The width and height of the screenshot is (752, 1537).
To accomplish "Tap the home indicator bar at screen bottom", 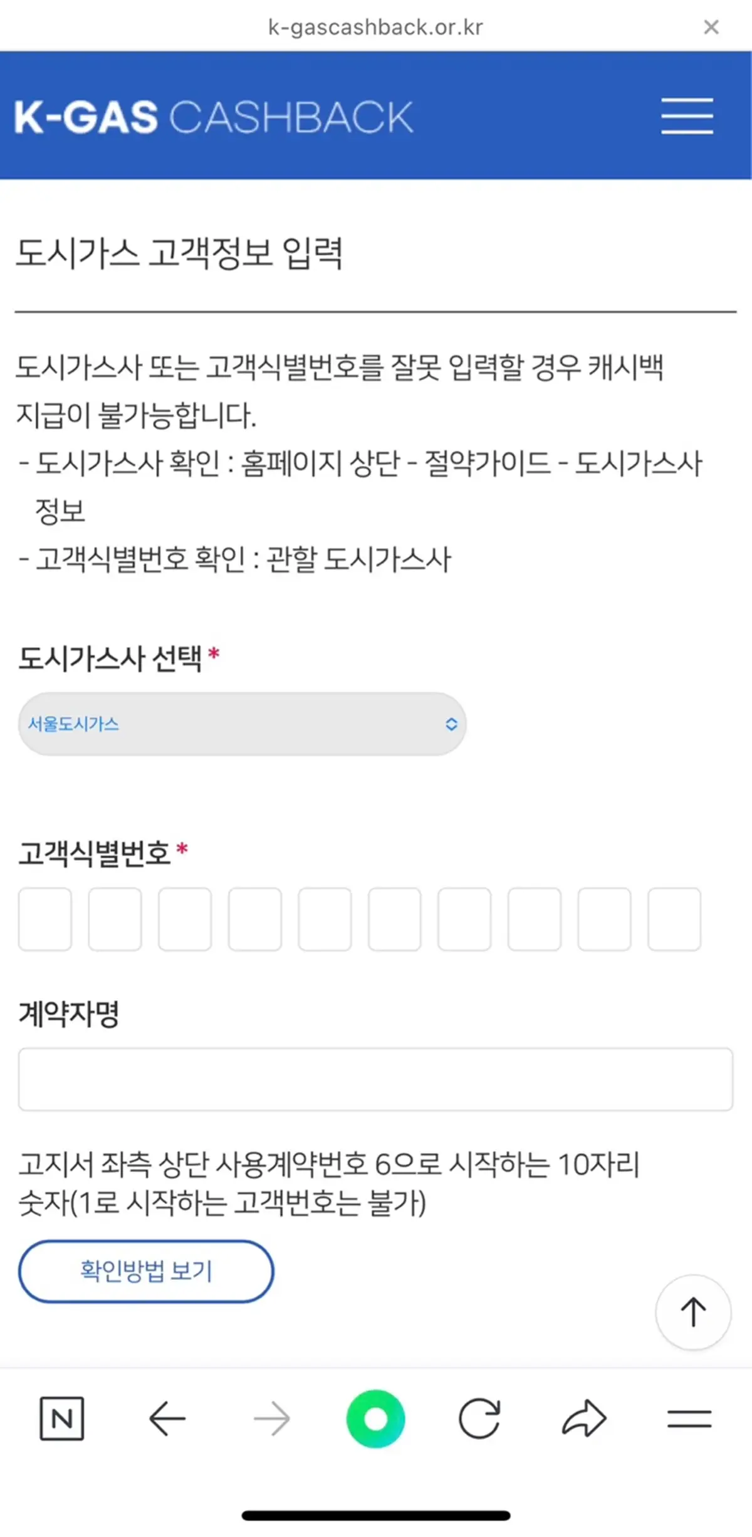I will 376,1513.
